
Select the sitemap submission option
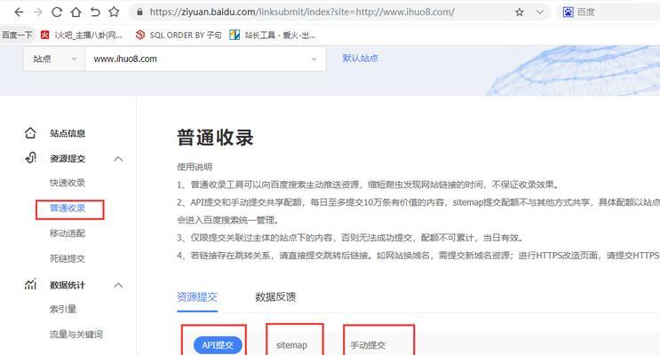coord(291,345)
